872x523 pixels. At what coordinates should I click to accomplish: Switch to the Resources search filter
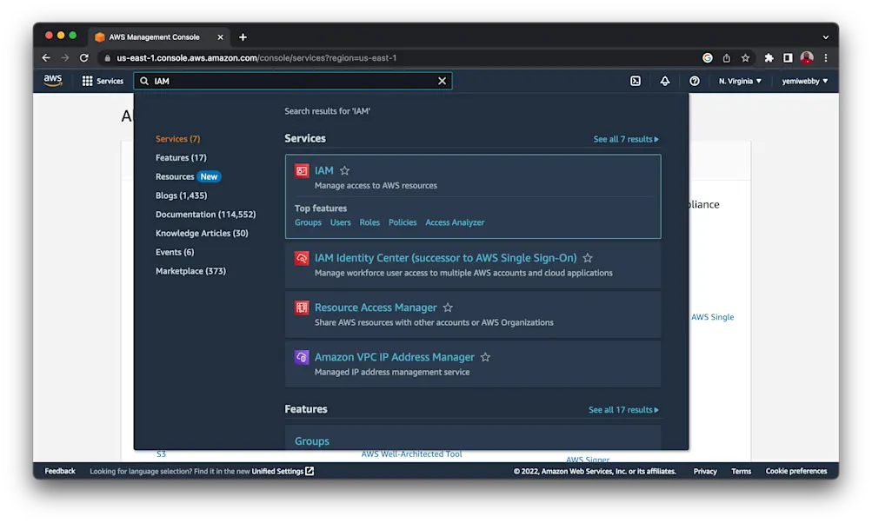click(176, 175)
